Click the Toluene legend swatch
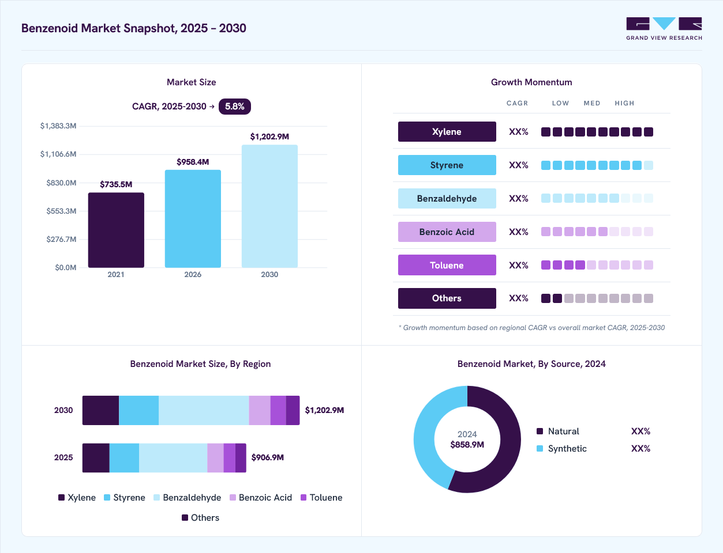Viewport: 723px width, 553px height. pos(304,498)
